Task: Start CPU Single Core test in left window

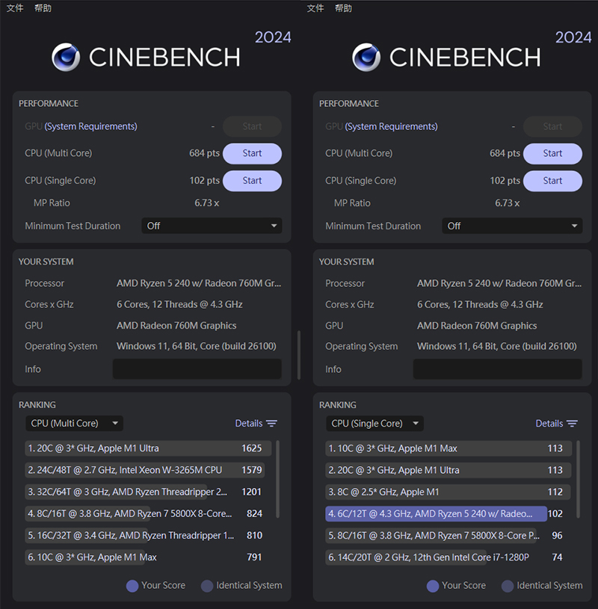Action: (252, 181)
